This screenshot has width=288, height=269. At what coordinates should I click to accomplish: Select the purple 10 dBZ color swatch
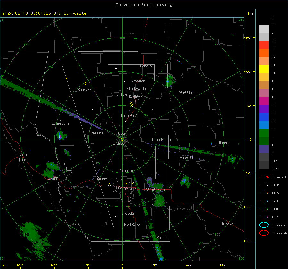(264, 149)
